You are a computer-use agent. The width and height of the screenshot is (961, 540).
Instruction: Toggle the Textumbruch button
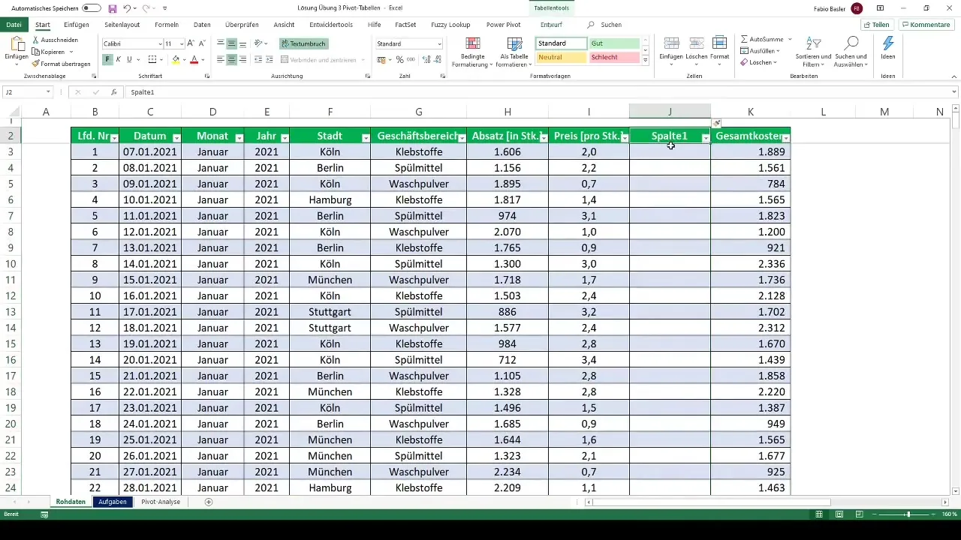coord(304,43)
